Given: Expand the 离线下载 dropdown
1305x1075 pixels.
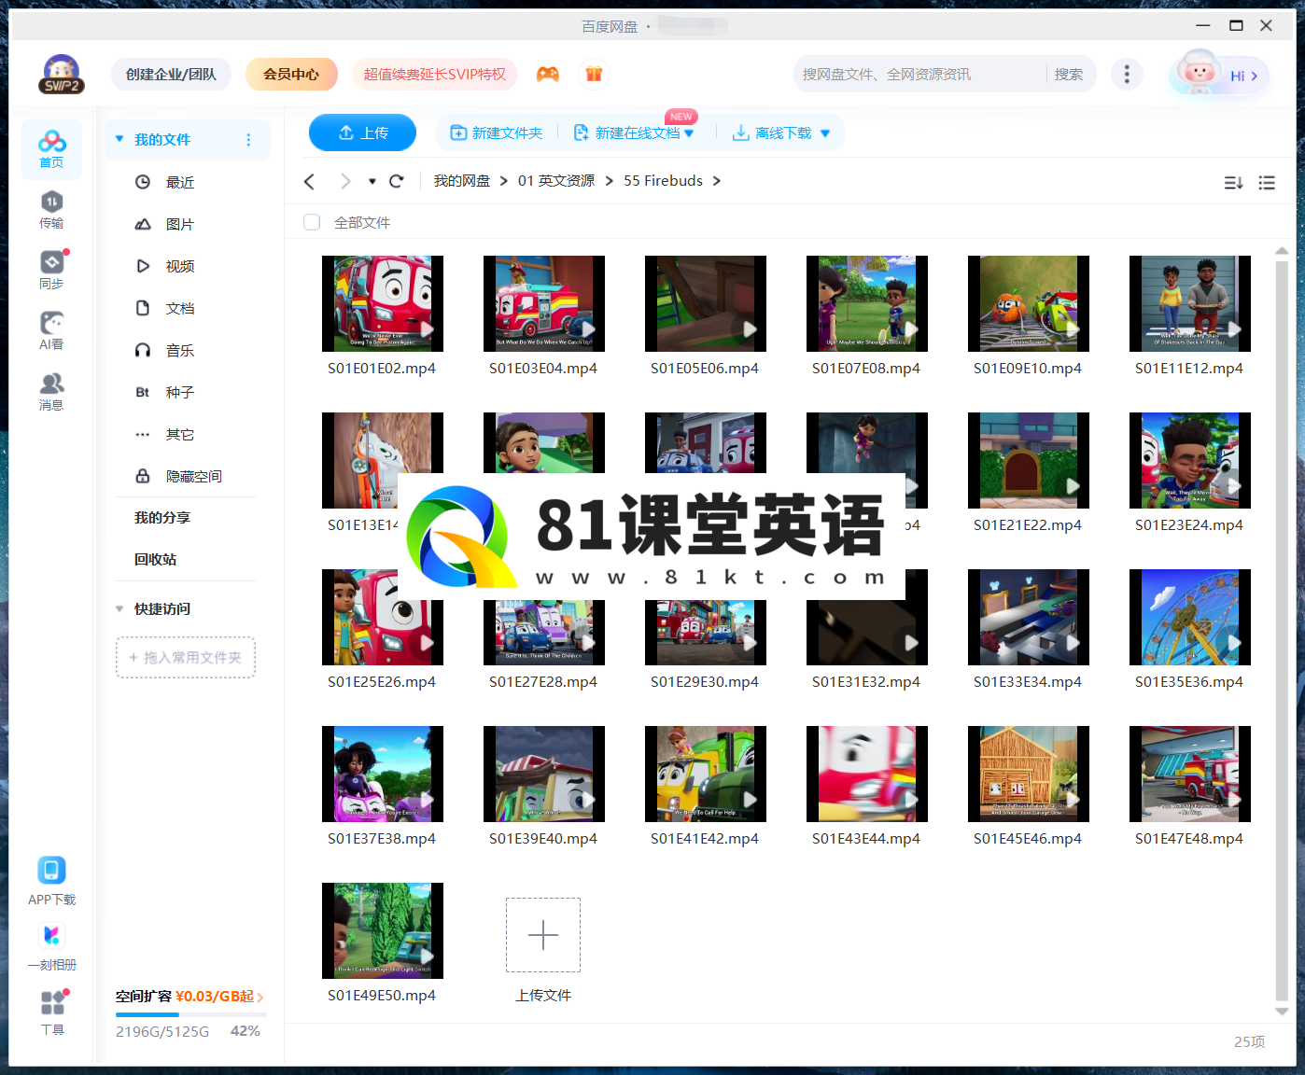Looking at the screenshot, I should [825, 133].
